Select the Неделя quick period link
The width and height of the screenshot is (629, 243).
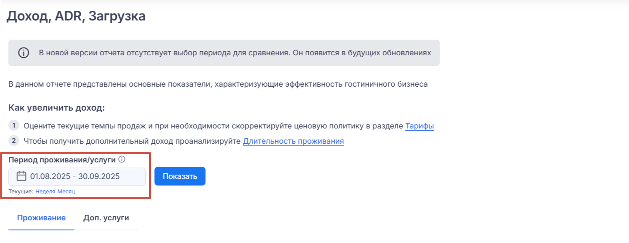coord(45,192)
